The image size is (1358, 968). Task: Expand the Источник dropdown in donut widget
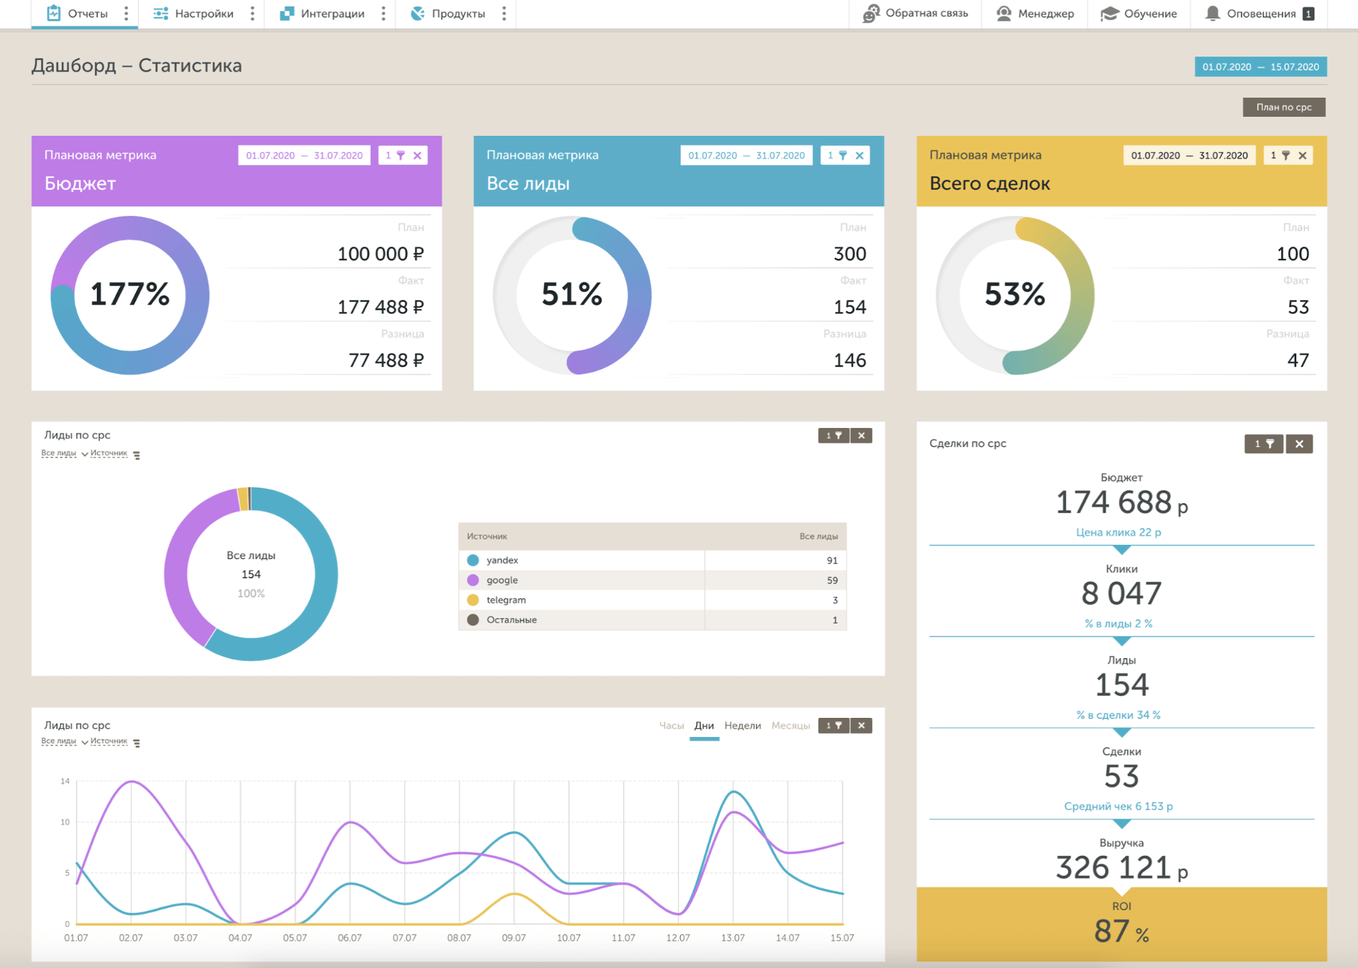pos(108,453)
